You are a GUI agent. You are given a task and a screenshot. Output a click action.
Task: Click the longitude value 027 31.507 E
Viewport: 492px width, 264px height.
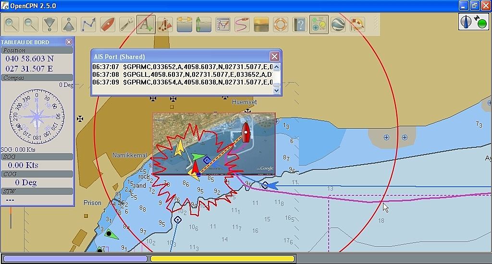(x=29, y=69)
